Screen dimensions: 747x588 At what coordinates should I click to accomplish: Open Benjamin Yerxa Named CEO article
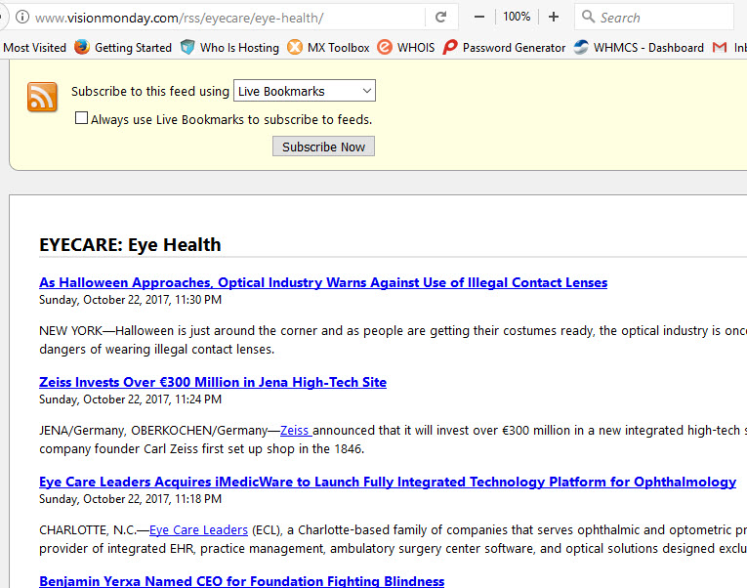(x=241, y=581)
